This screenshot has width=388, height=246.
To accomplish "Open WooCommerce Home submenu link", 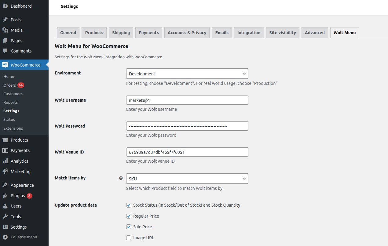I will pos(9,77).
